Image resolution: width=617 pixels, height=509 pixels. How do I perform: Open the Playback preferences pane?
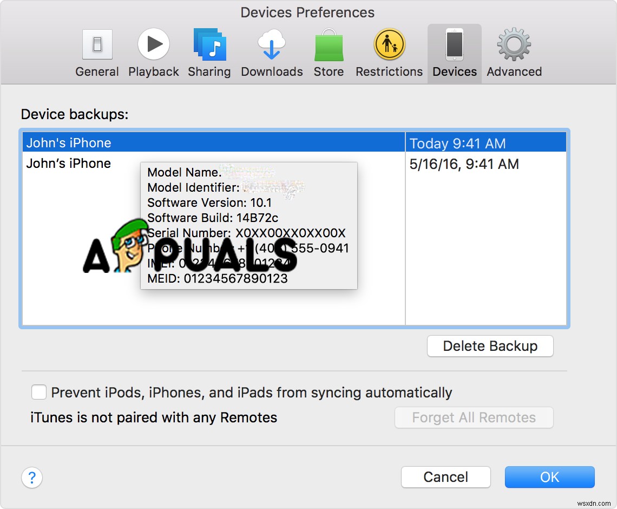(153, 51)
